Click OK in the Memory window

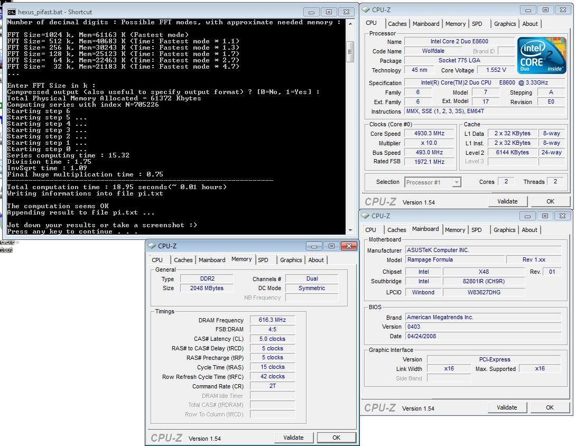coord(336,438)
